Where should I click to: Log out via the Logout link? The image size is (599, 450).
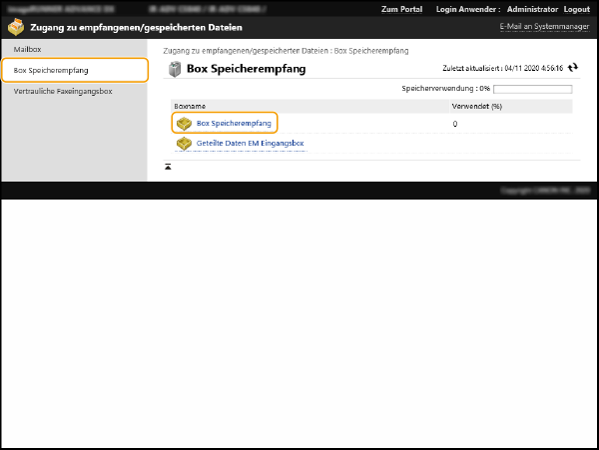pos(576,9)
